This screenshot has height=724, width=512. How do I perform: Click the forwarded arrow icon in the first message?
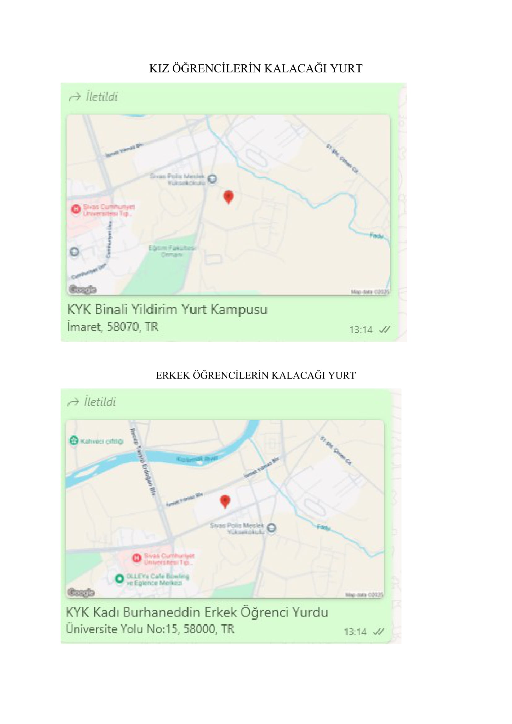[x=75, y=97]
